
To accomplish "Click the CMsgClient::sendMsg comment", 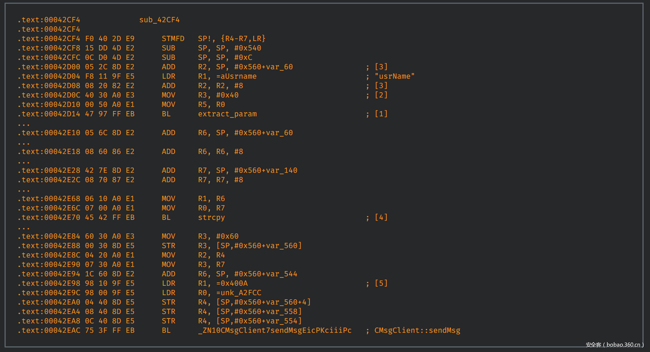I will (x=417, y=331).
